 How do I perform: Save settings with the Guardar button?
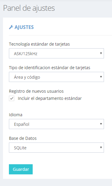point(21,169)
